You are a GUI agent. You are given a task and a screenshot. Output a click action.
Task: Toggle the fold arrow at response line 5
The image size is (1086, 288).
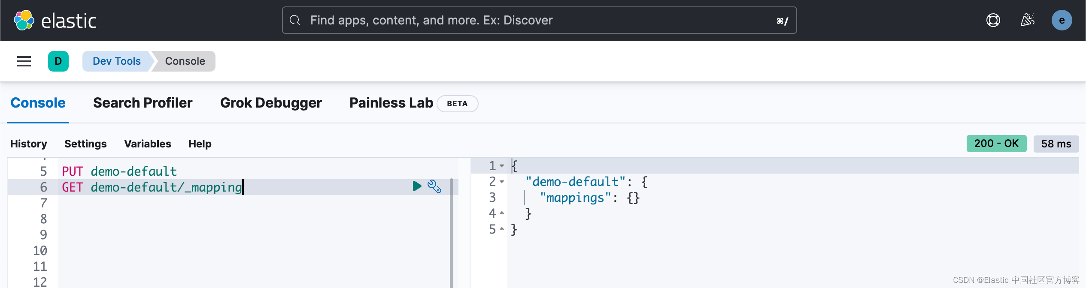pos(502,229)
